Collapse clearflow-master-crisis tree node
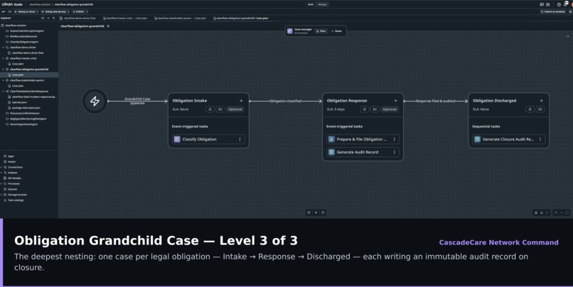573x287 pixels. pyautogui.click(x=4, y=58)
